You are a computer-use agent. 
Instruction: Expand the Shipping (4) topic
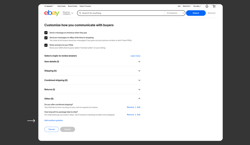[139, 71]
